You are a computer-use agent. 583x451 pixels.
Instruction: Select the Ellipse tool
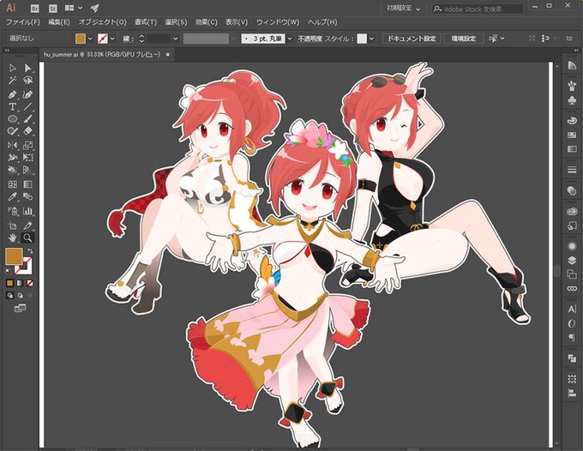pos(12,119)
